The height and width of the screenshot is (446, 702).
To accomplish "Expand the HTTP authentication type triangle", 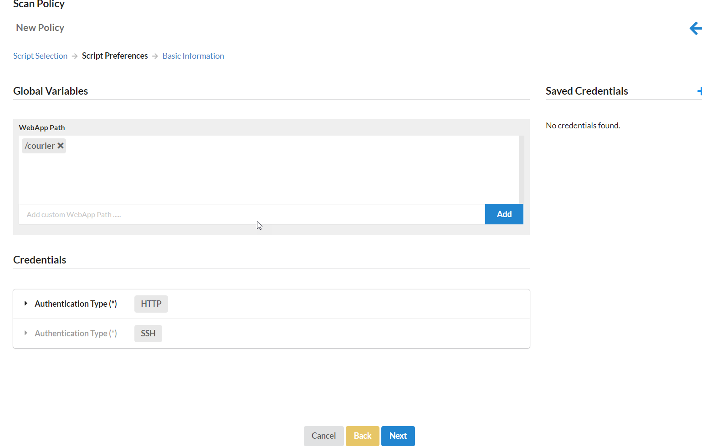I will [26, 304].
